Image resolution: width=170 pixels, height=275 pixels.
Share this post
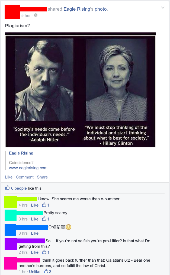point(42,177)
